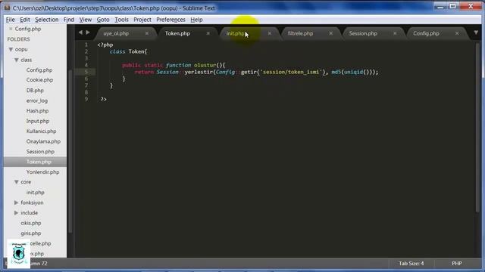This screenshot has height=272, width=485.
Task: Open the tab list dropdown arrow
Action: pos(476,32)
